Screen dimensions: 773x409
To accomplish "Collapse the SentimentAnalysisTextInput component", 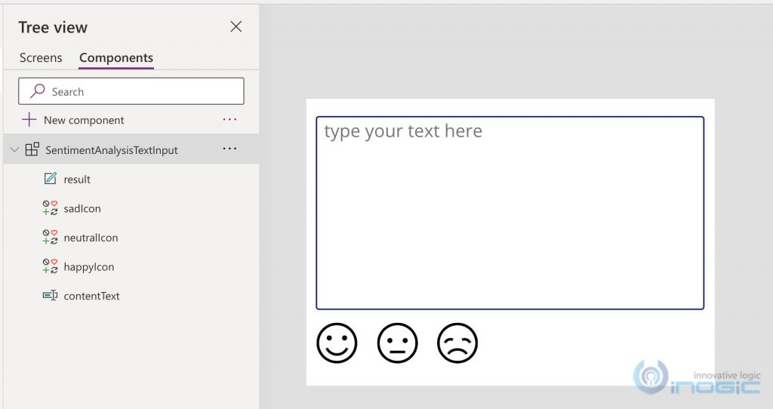I will [14, 149].
